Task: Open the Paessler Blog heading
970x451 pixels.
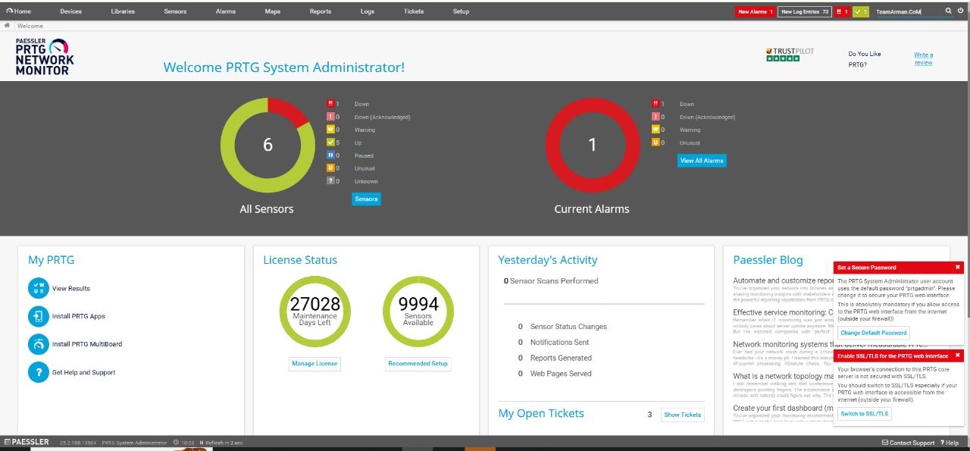Action: pos(768,260)
